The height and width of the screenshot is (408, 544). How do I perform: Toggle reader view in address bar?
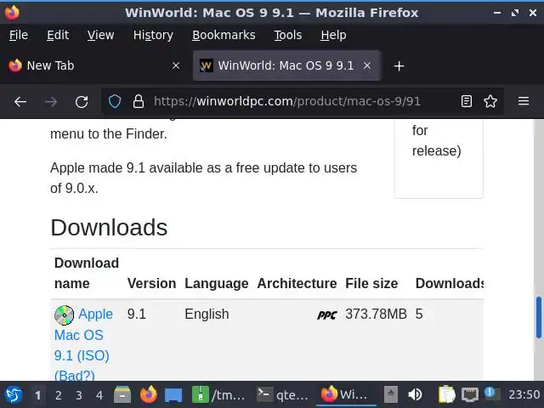click(467, 102)
